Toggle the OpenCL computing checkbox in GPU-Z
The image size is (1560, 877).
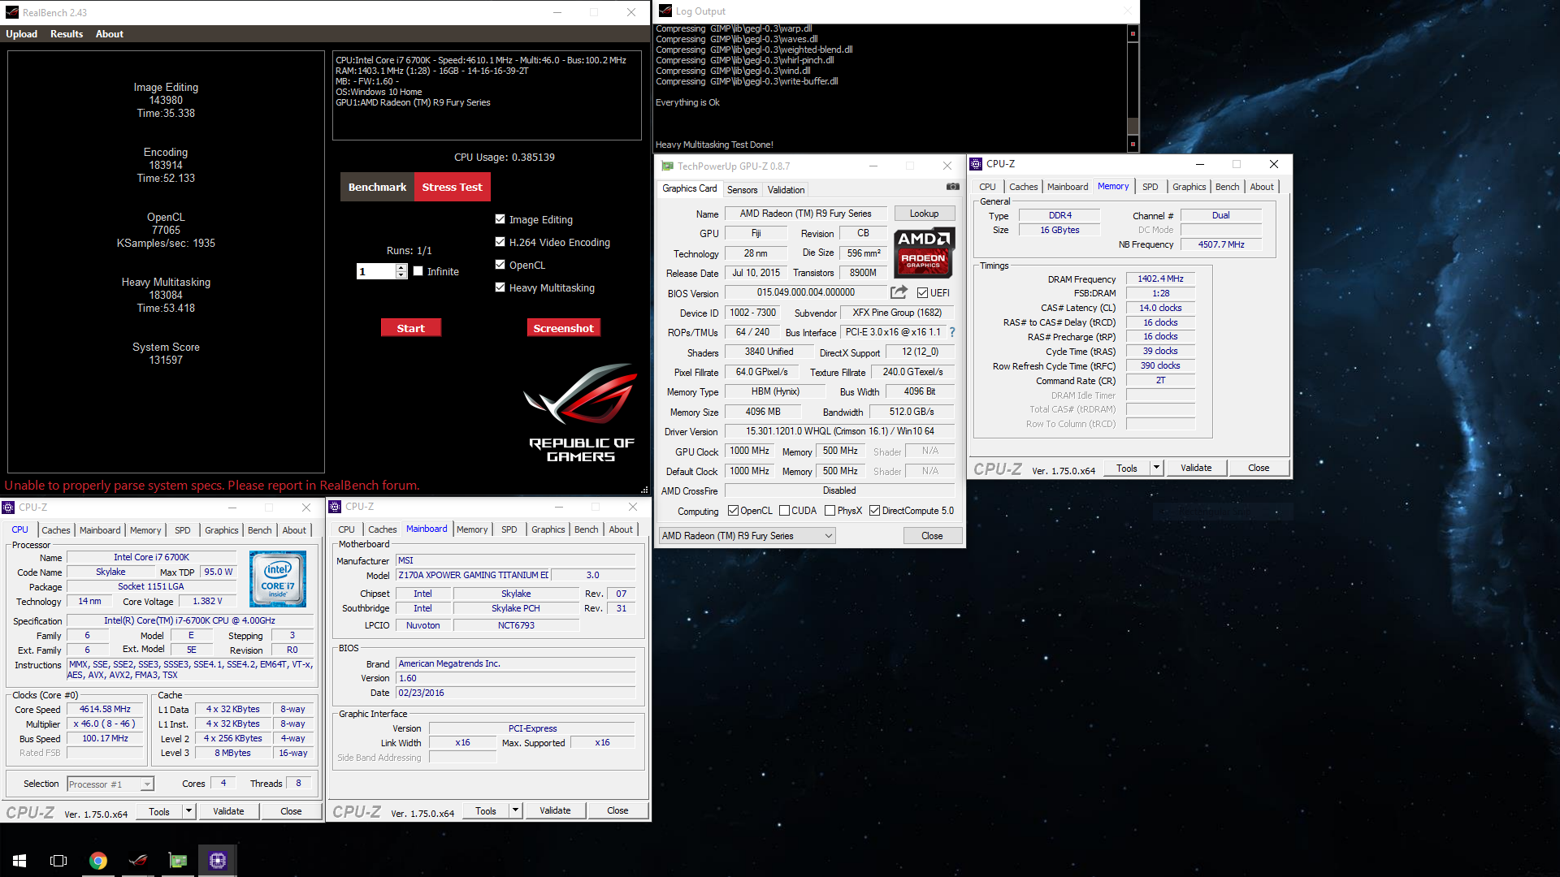pyautogui.click(x=733, y=511)
